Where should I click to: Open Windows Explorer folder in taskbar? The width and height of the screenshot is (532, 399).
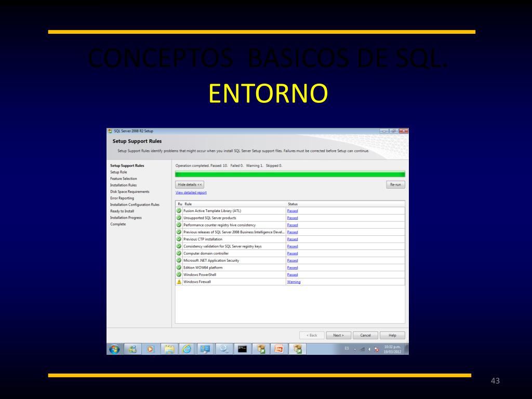click(x=169, y=349)
